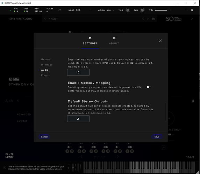Solo the St.2 mixer channel
Viewport: 200px width, 174px height.
pyautogui.click(x=91, y=151)
